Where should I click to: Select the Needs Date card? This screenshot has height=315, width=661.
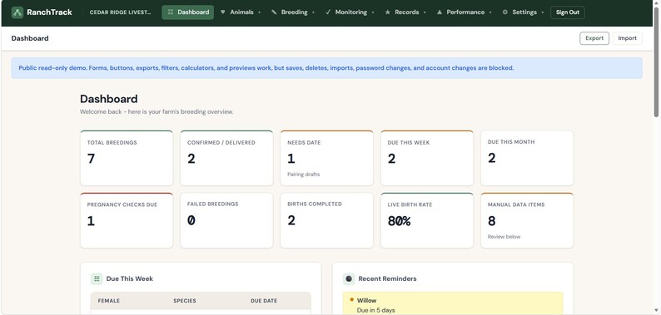pos(326,158)
